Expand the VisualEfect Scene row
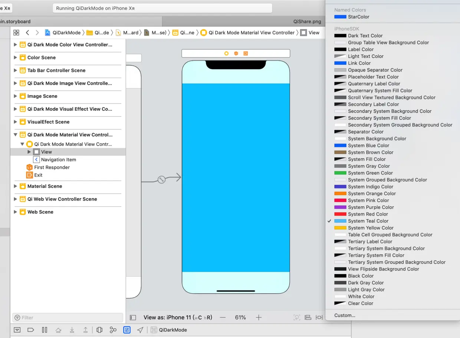 point(15,122)
